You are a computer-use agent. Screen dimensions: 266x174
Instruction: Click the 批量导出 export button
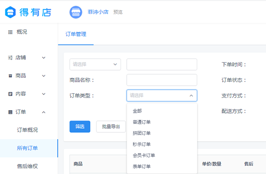tap(111, 127)
